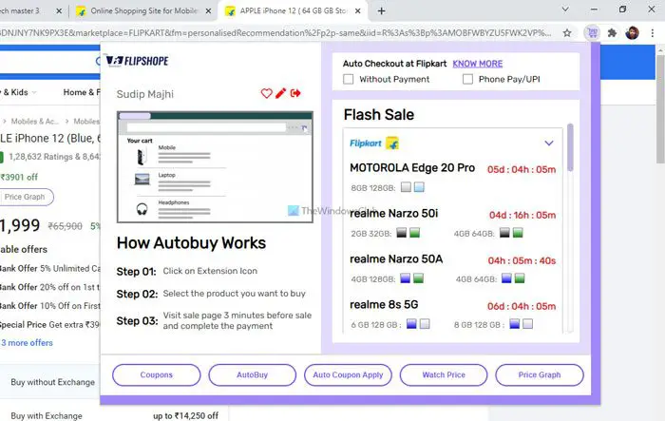The width and height of the screenshot is (665, 421).
Task: Close the APPLE iPhone 12 tab
Action: 358,11
